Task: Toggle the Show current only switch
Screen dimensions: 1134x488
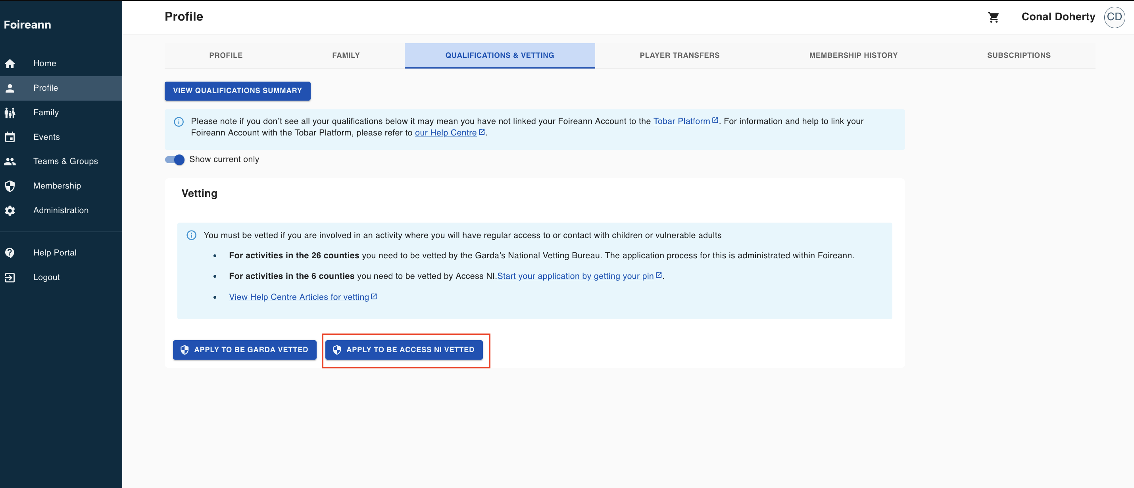Action: pyautogui.click(x=175, y=160)
